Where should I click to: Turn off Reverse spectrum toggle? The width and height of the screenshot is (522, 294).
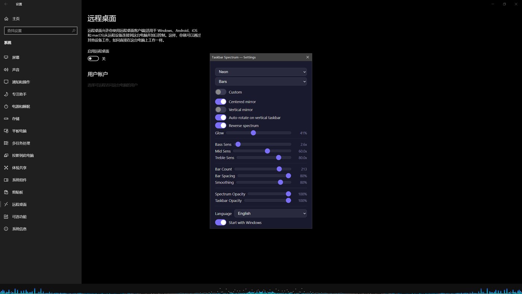coord(221,126)
